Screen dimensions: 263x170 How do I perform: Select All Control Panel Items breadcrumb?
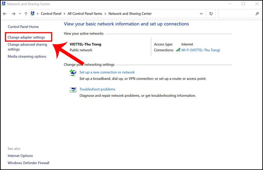coord(85,14)
